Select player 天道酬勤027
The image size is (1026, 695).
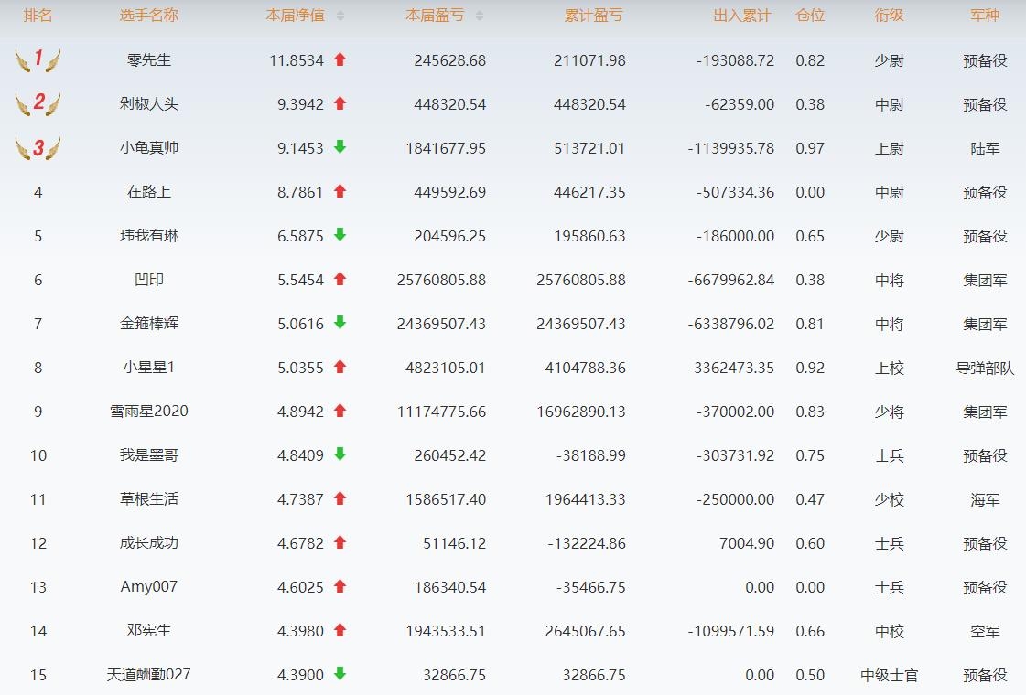click(x=148, y=675)
